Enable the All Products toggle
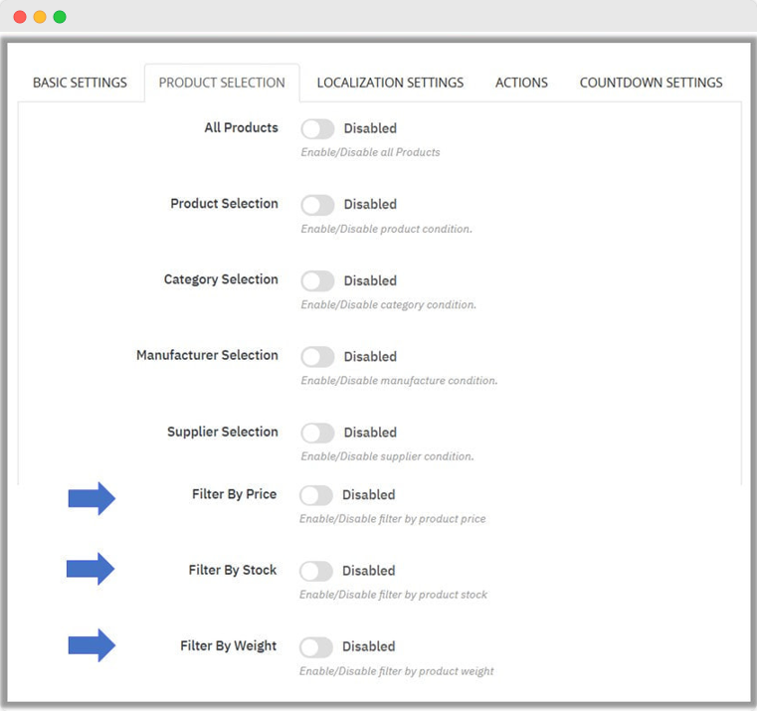The width and height of the screenshot is (757, 711). pos(317,129)
